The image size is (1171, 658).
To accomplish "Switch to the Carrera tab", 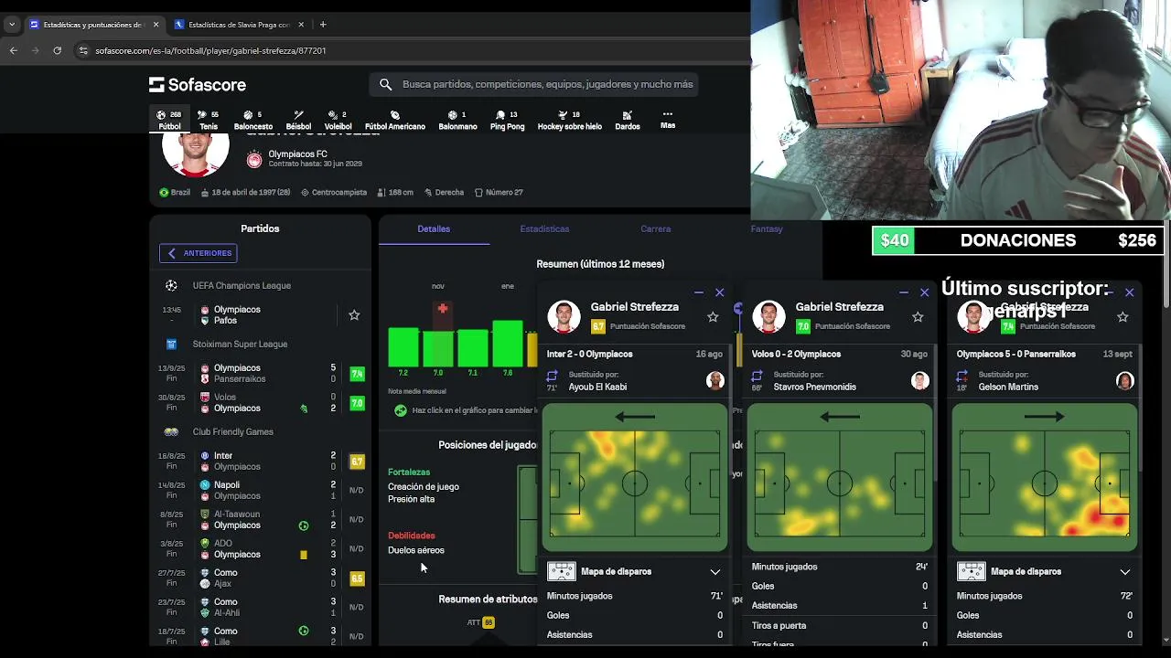I will click(x=656, y=228).
